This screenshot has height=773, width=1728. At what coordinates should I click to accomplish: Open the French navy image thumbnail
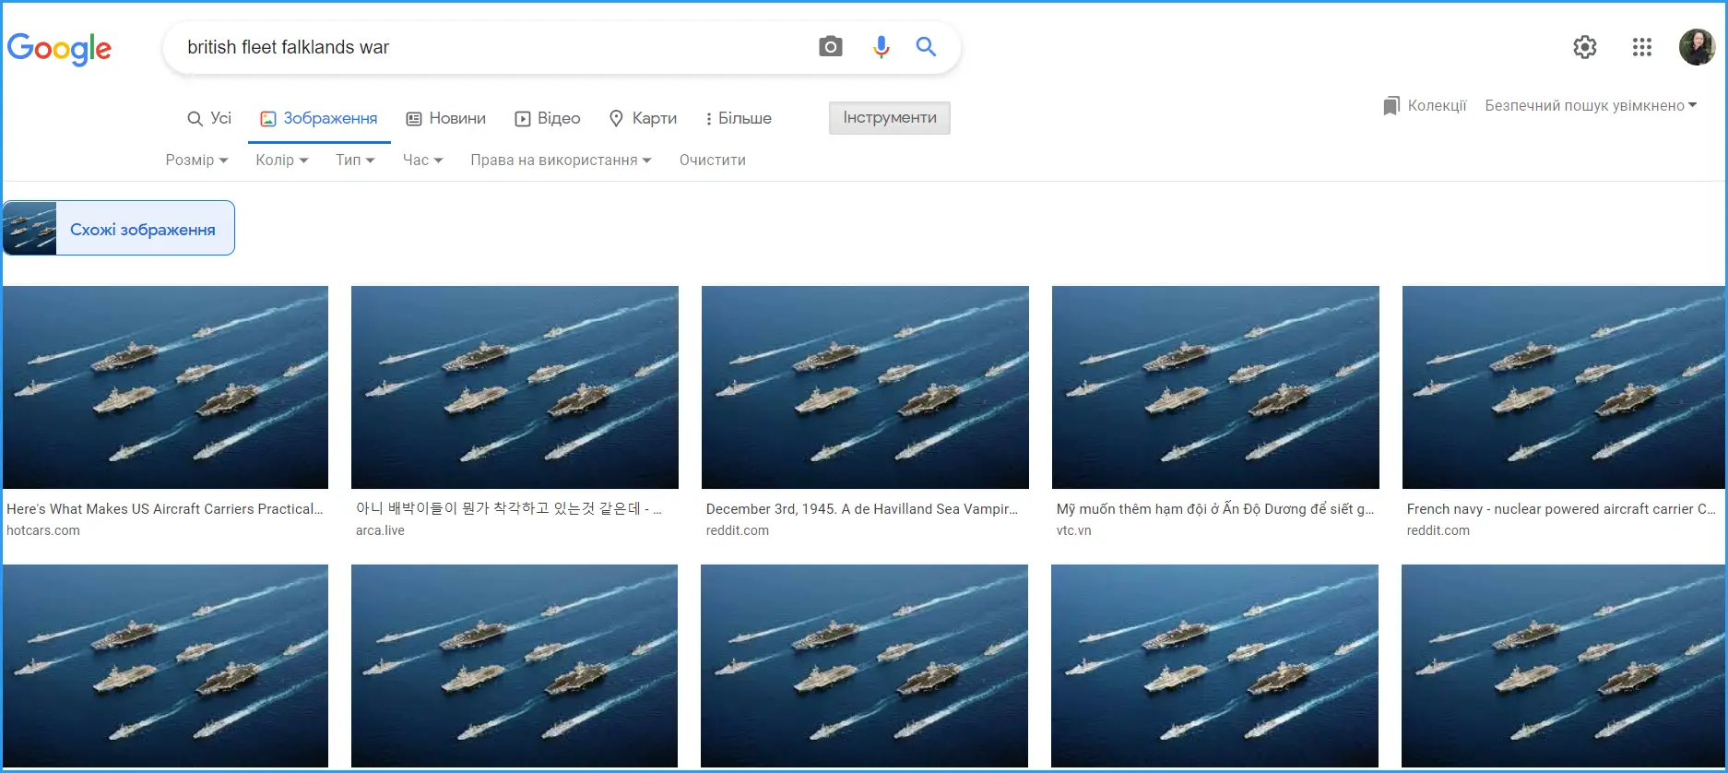[x=1564, y=387]
